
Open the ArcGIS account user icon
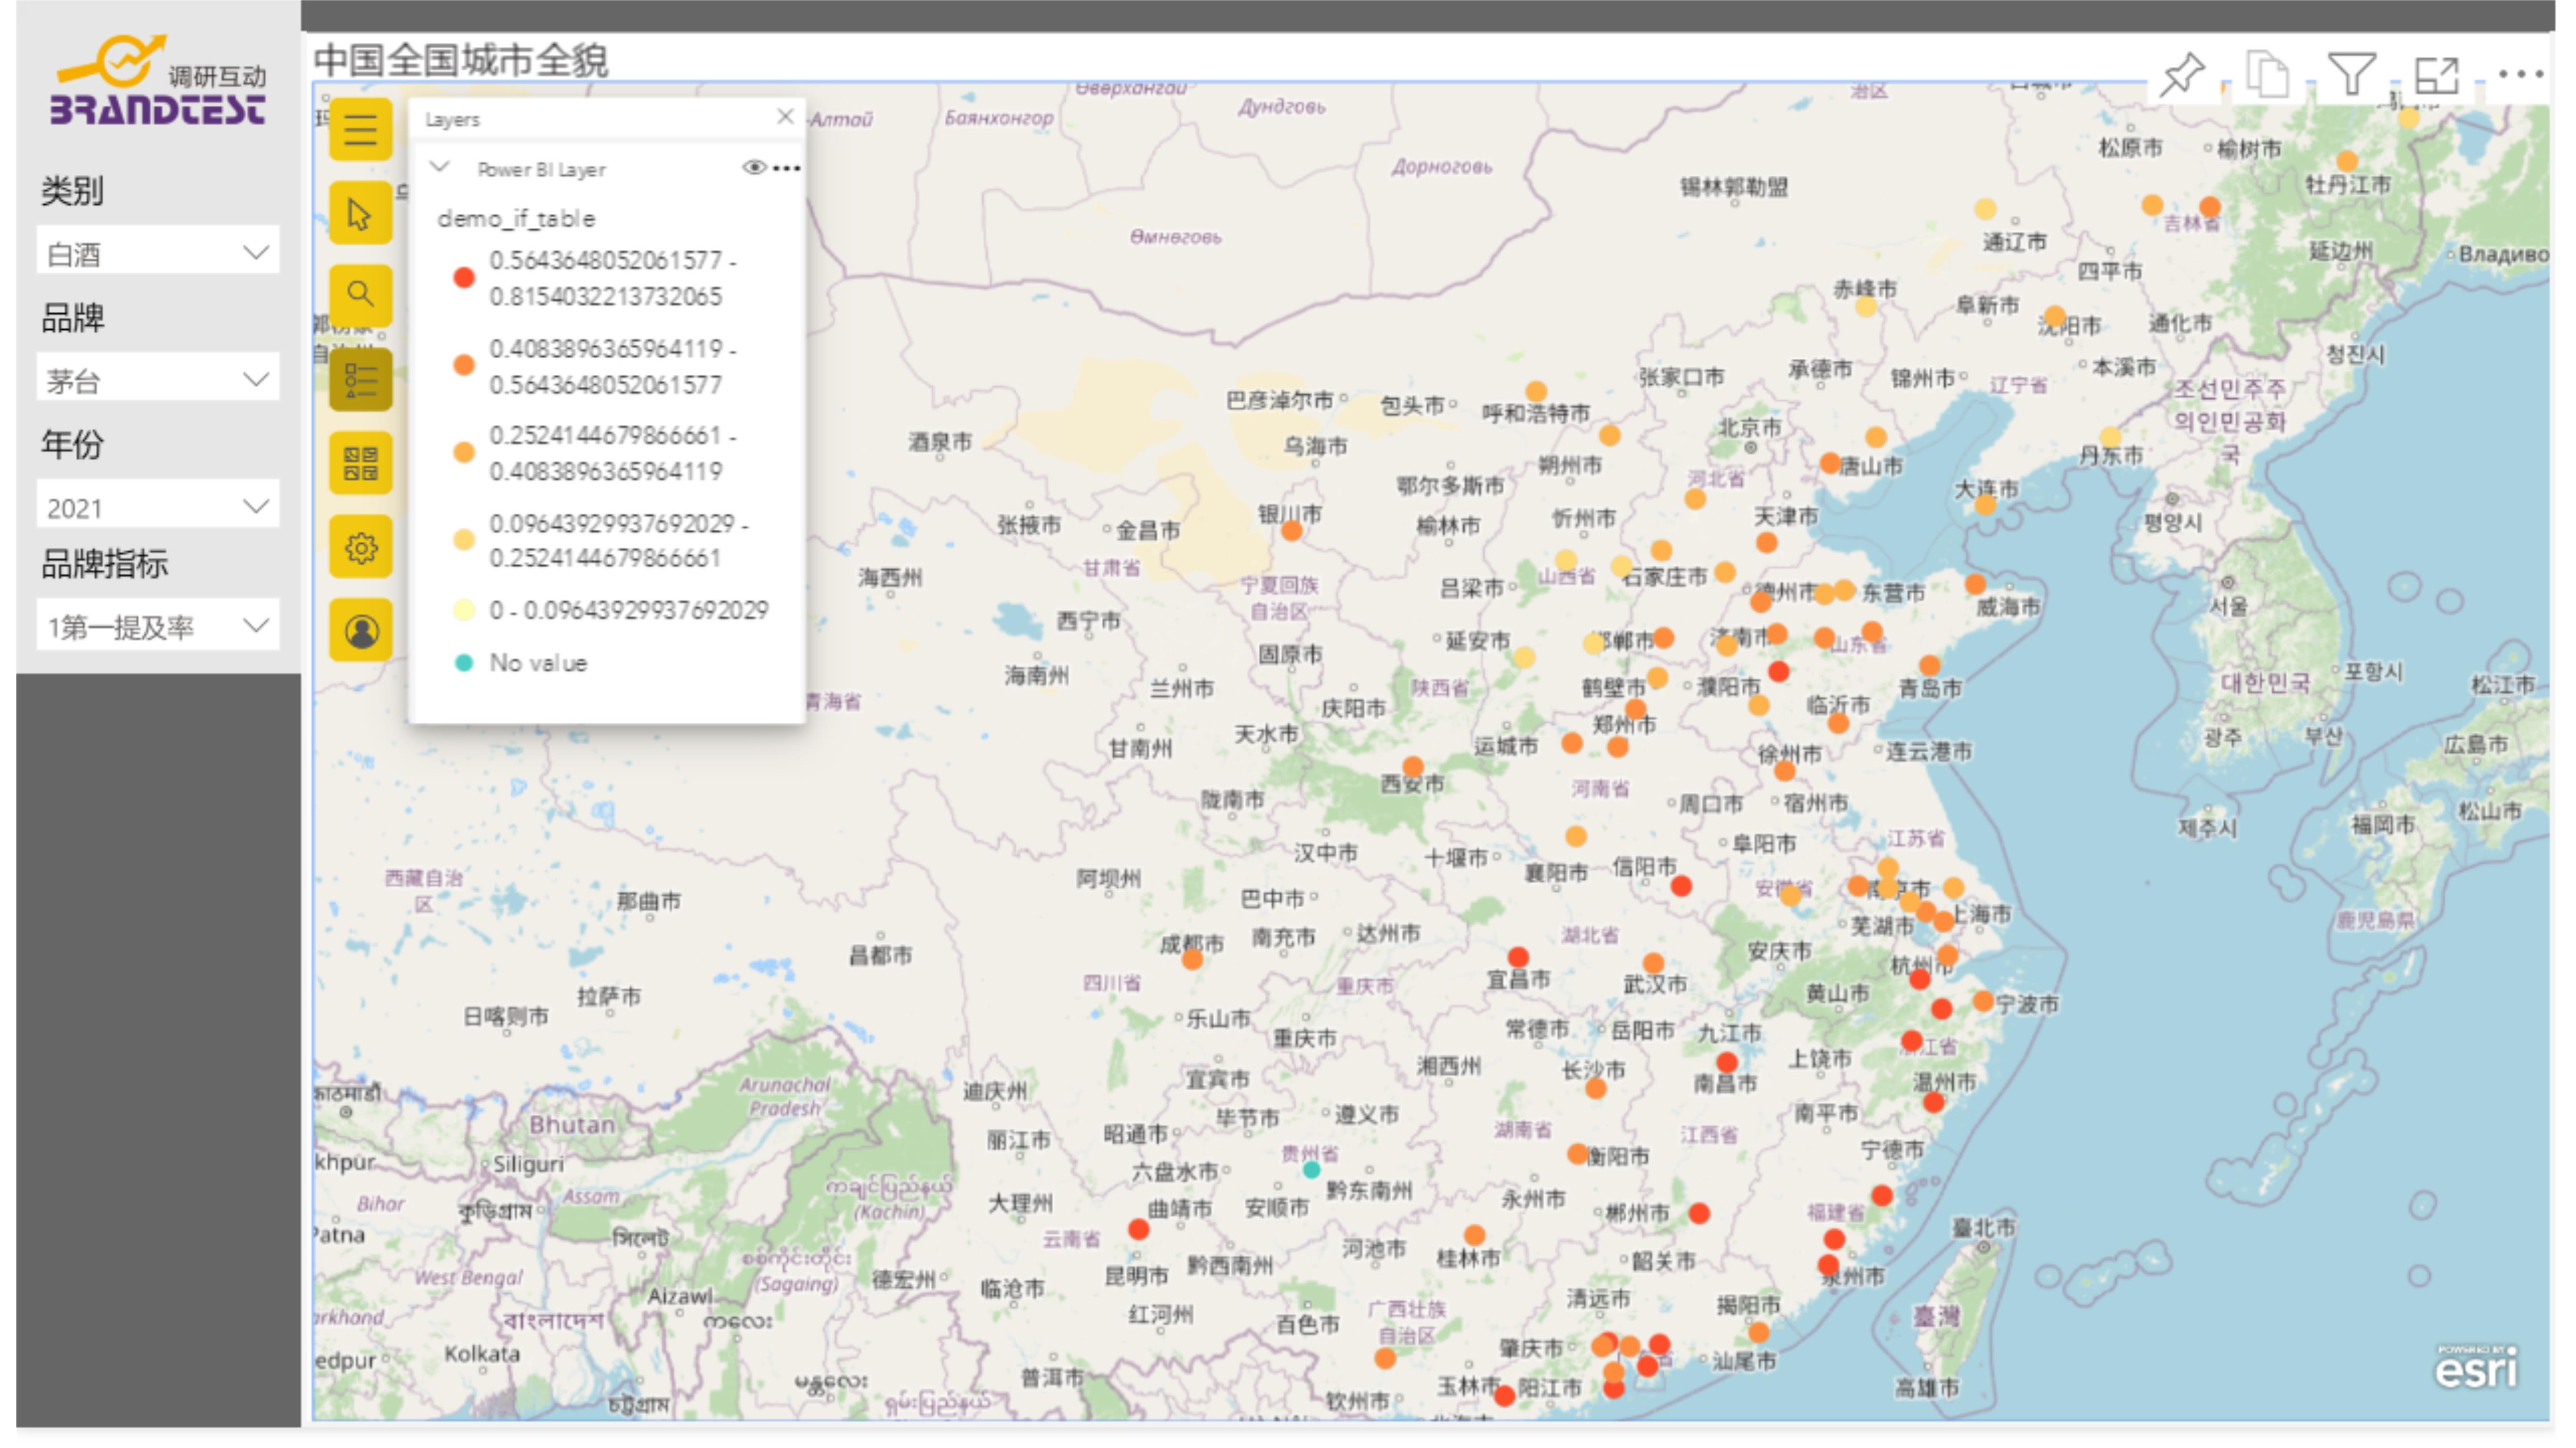[x=361, y=631]
